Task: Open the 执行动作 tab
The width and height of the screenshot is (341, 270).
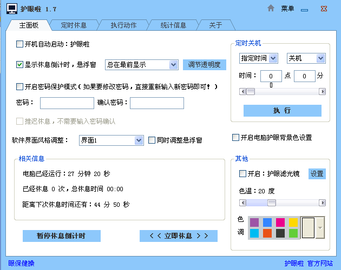Action: [123, 25]
